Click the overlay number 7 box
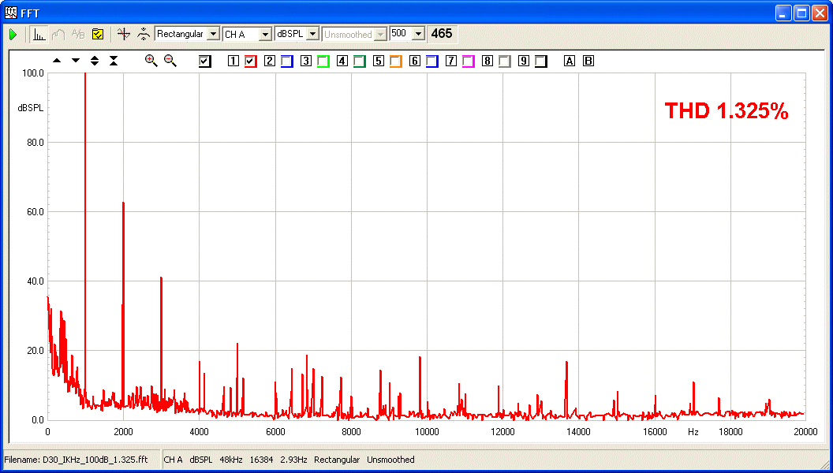Screen dimensions: 833x473 point(451,61)
